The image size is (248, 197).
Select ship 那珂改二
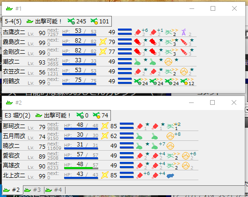coord(14,126)
